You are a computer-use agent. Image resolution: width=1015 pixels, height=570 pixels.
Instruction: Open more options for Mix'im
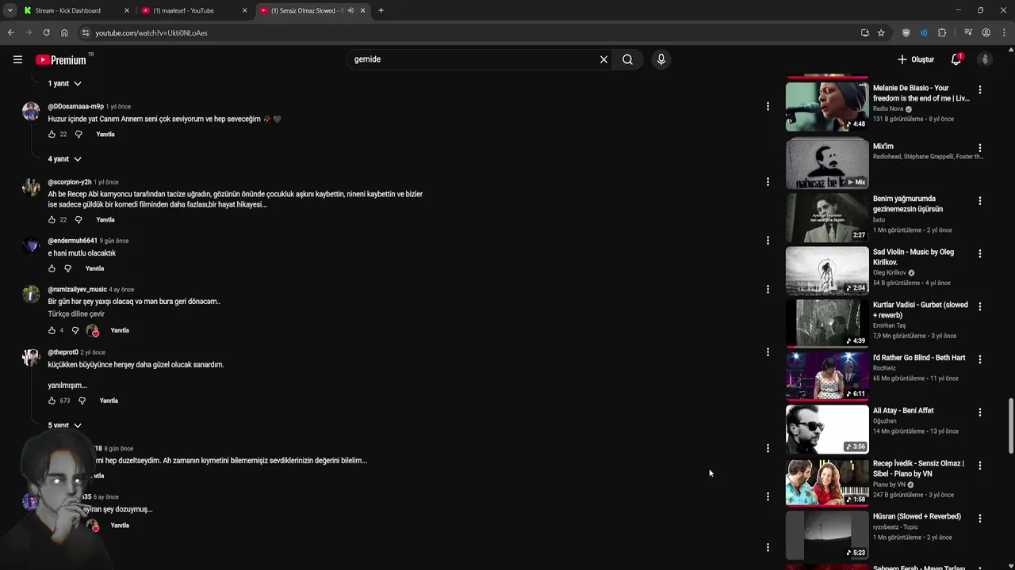pos(980,148)
